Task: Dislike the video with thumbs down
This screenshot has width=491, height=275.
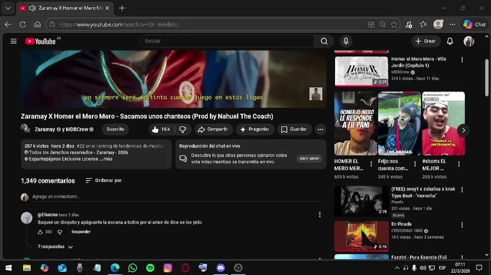Action: (183, 129)
